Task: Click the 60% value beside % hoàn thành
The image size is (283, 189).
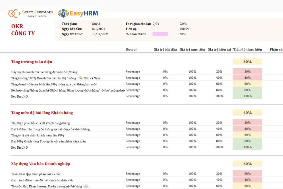Action: [183, 34]
